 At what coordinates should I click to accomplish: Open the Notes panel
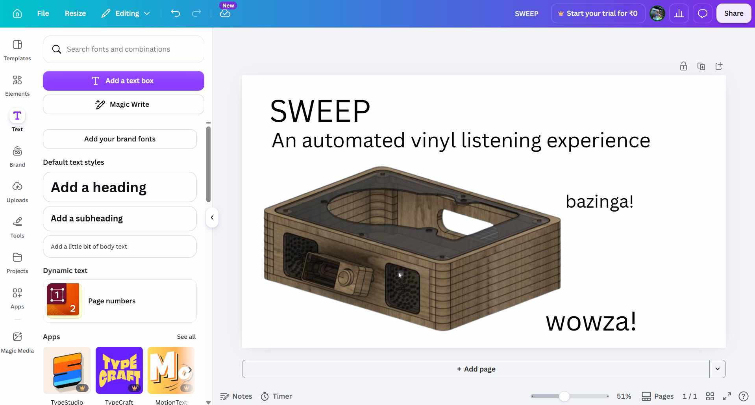click(236, 396)
